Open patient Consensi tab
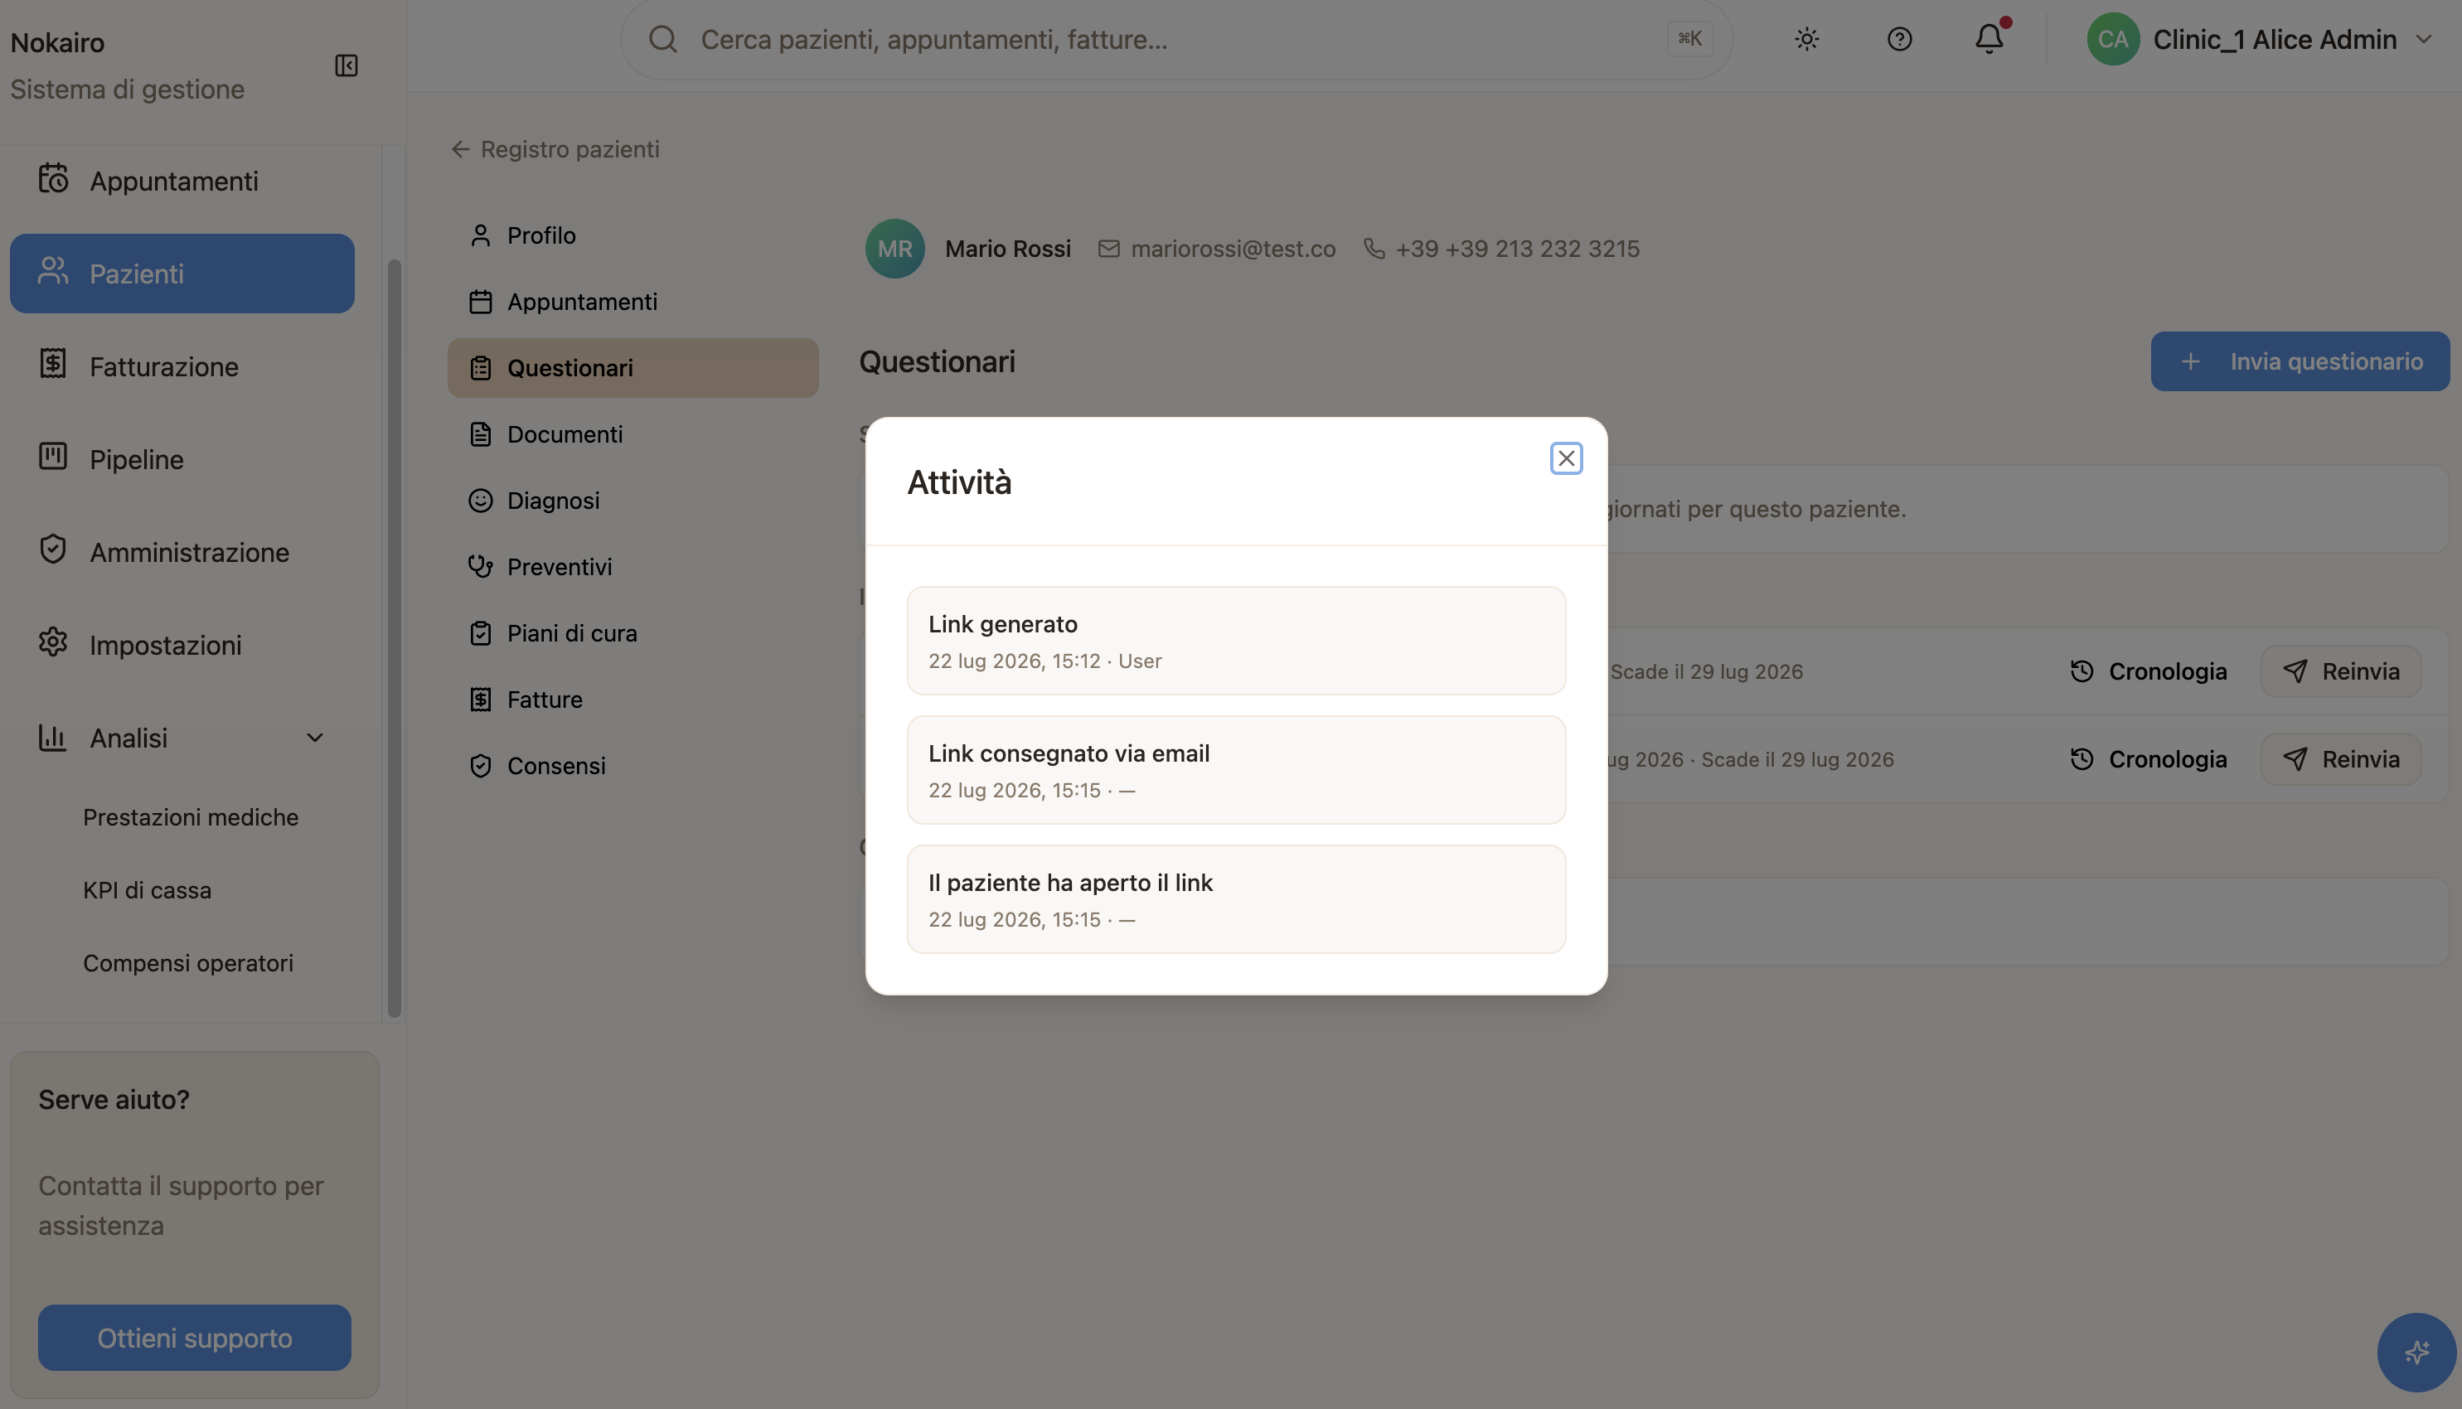Image resolution: width=2462 pixels, height=1409 pixels. click(633, 767)
